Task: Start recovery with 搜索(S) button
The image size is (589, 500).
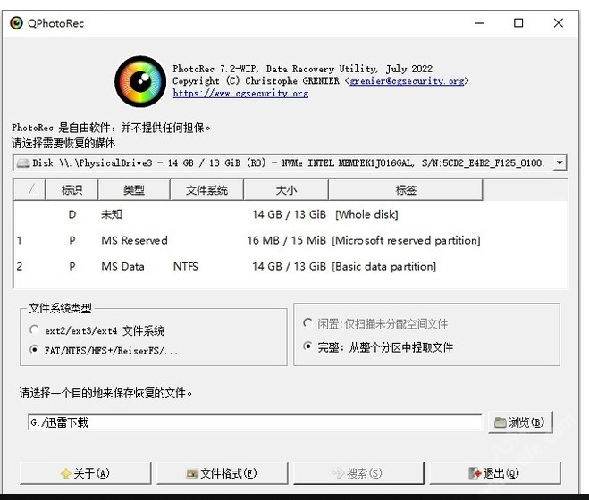Action: [x=358, y=473]
